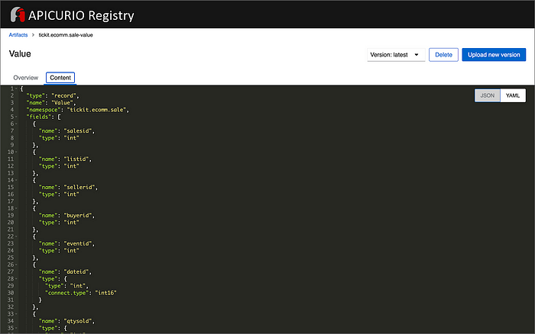Collapse the code fold at line 1

click(x=16, y=88)
